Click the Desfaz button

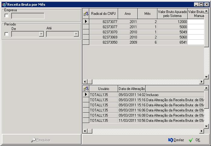tap(176, 140)
